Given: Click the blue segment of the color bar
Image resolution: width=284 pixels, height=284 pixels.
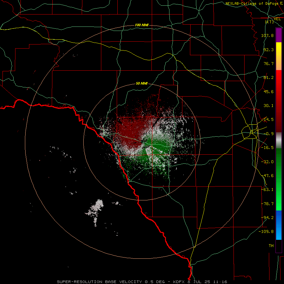Looking at the screenshot, I should pos(279,225).
